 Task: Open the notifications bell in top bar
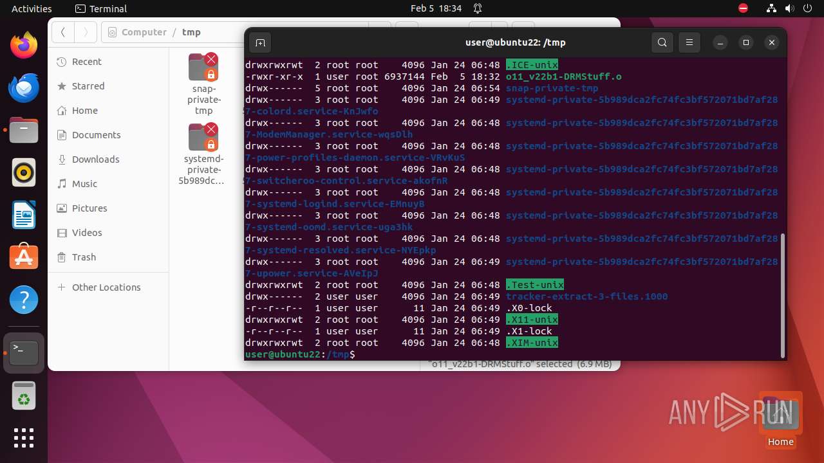(x=478, y=8)
